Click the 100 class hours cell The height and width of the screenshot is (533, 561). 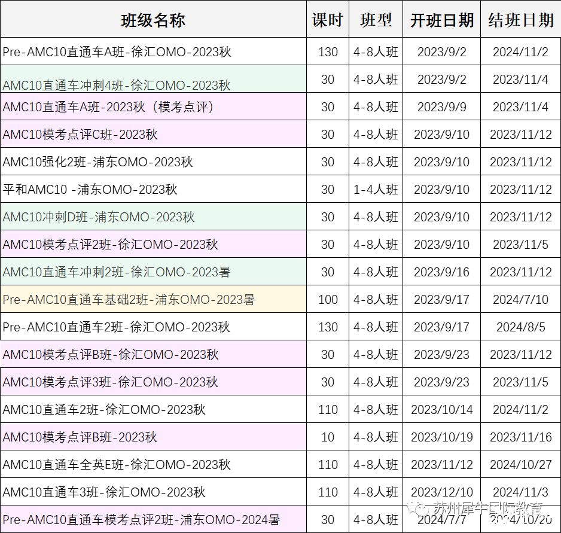point(328,300)
